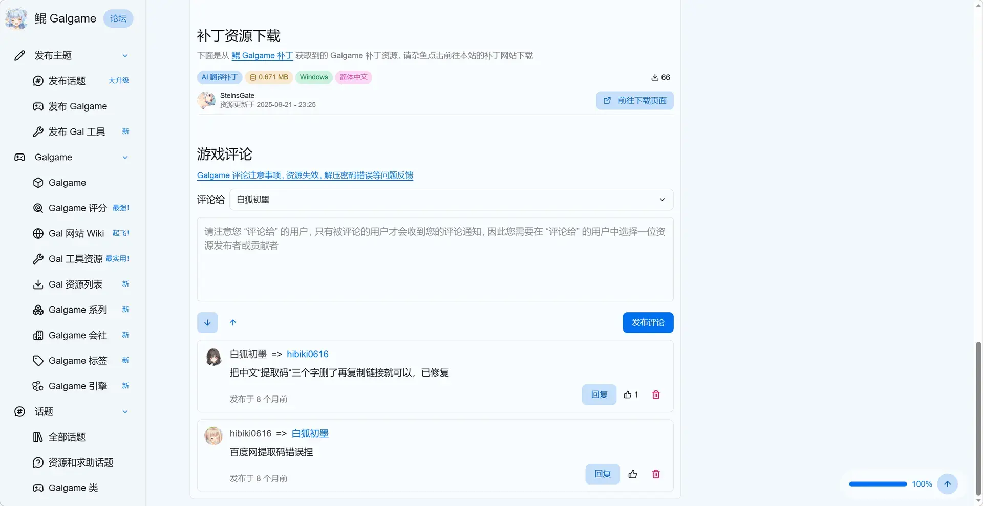
Task: Collapse the 发布主题 section chevron
Action: click(125, 55)
